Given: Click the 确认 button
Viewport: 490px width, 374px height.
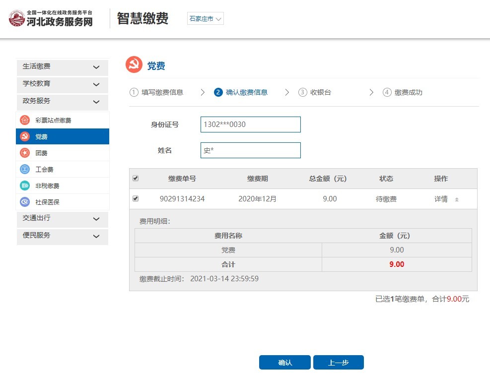Looking at the screenshot, I should (x=284, y=362).
